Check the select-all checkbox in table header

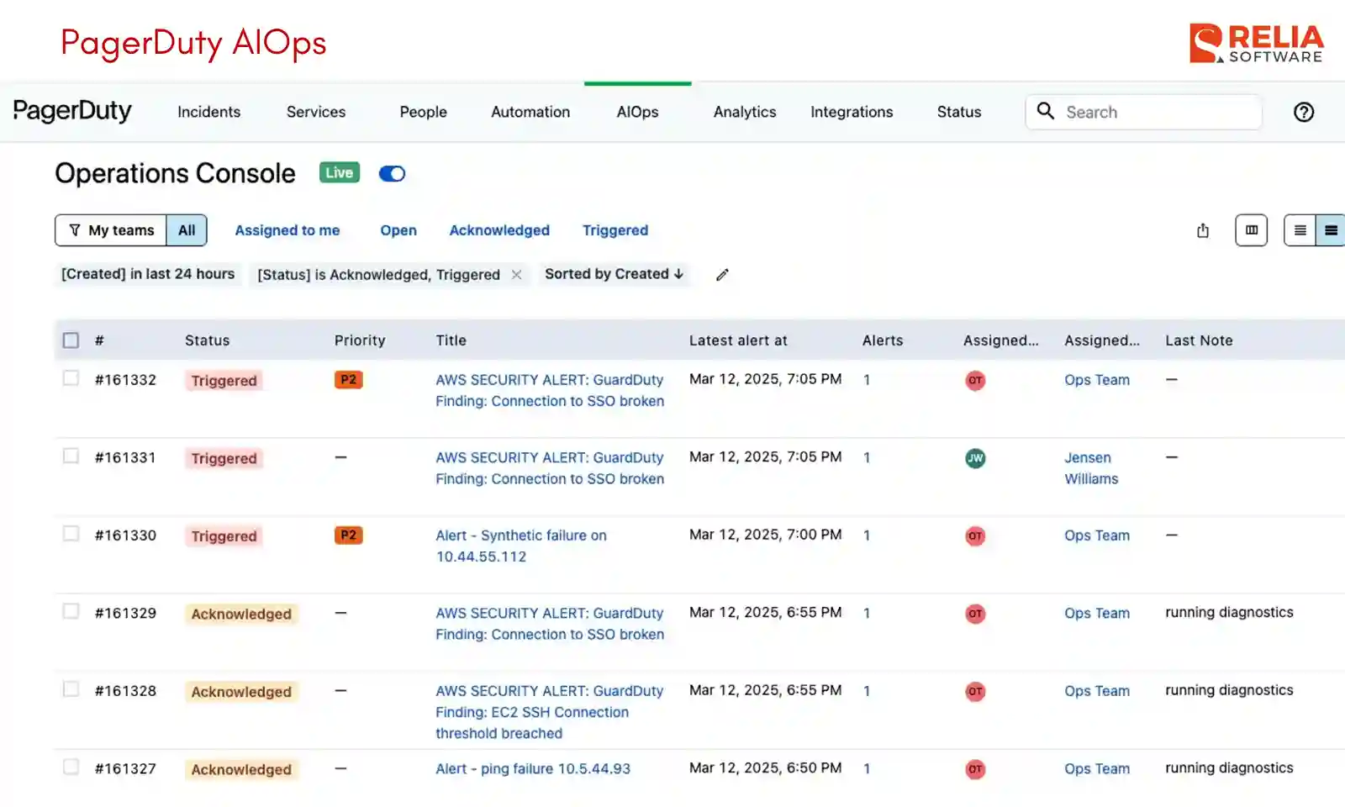pos(71,339)
